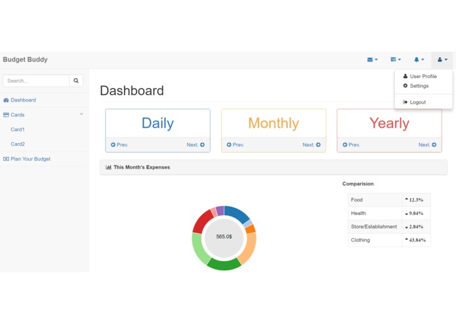Click the This Month's Expenses panel title
The image size is (456, 324).
pyautogui.click(x=142, y=167)
